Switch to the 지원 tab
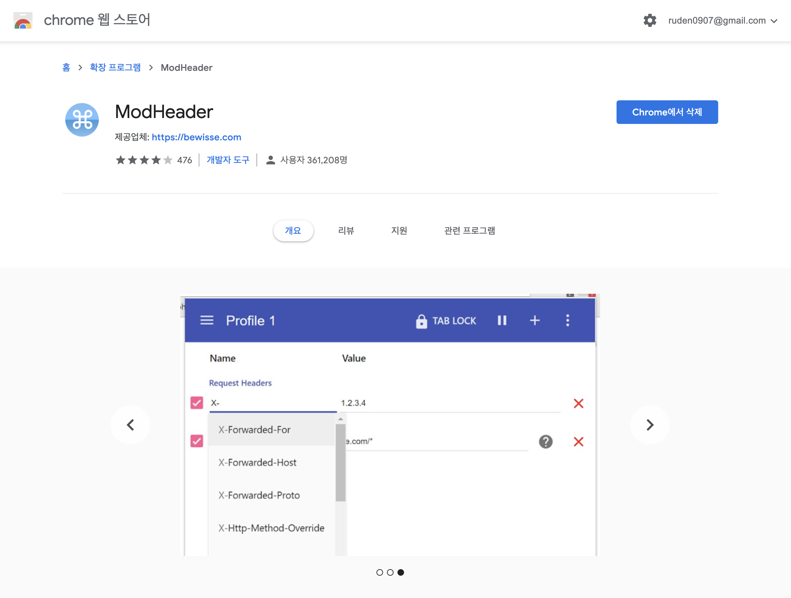This screenshot has width=791, height=598. (x=399, y=230)
